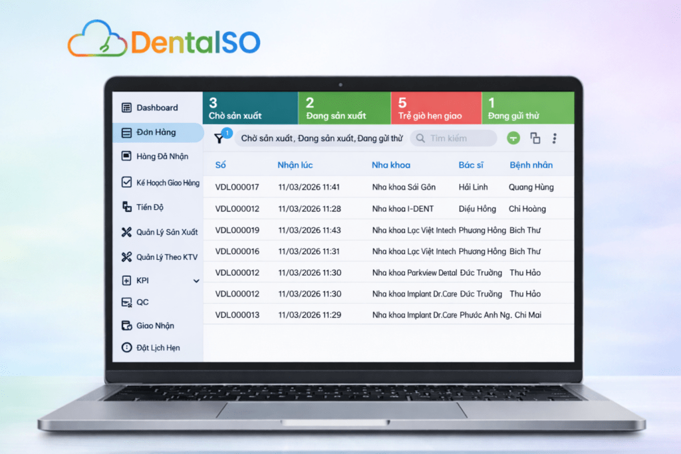Click the filter funnel with badge indicator
Screen dimensions: 681x454
click(219, 138)
